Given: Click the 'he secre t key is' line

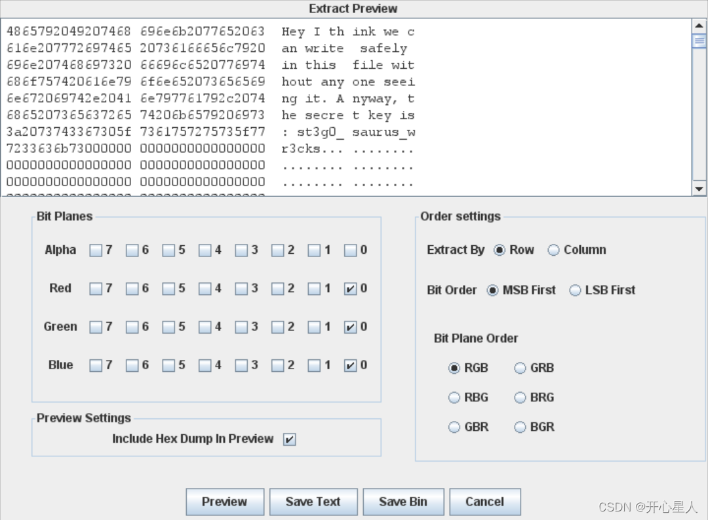Looking at the screenshot, I should click(x=348, y=115).
